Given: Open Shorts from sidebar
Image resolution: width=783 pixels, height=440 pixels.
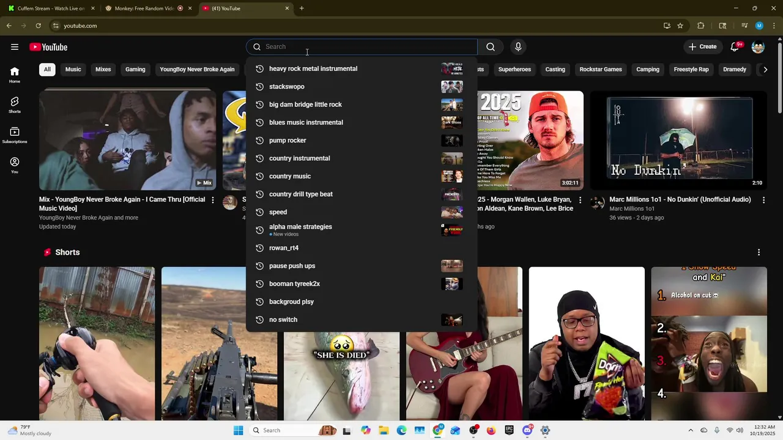Looking at the screenshot, I should tap(15, 105).
